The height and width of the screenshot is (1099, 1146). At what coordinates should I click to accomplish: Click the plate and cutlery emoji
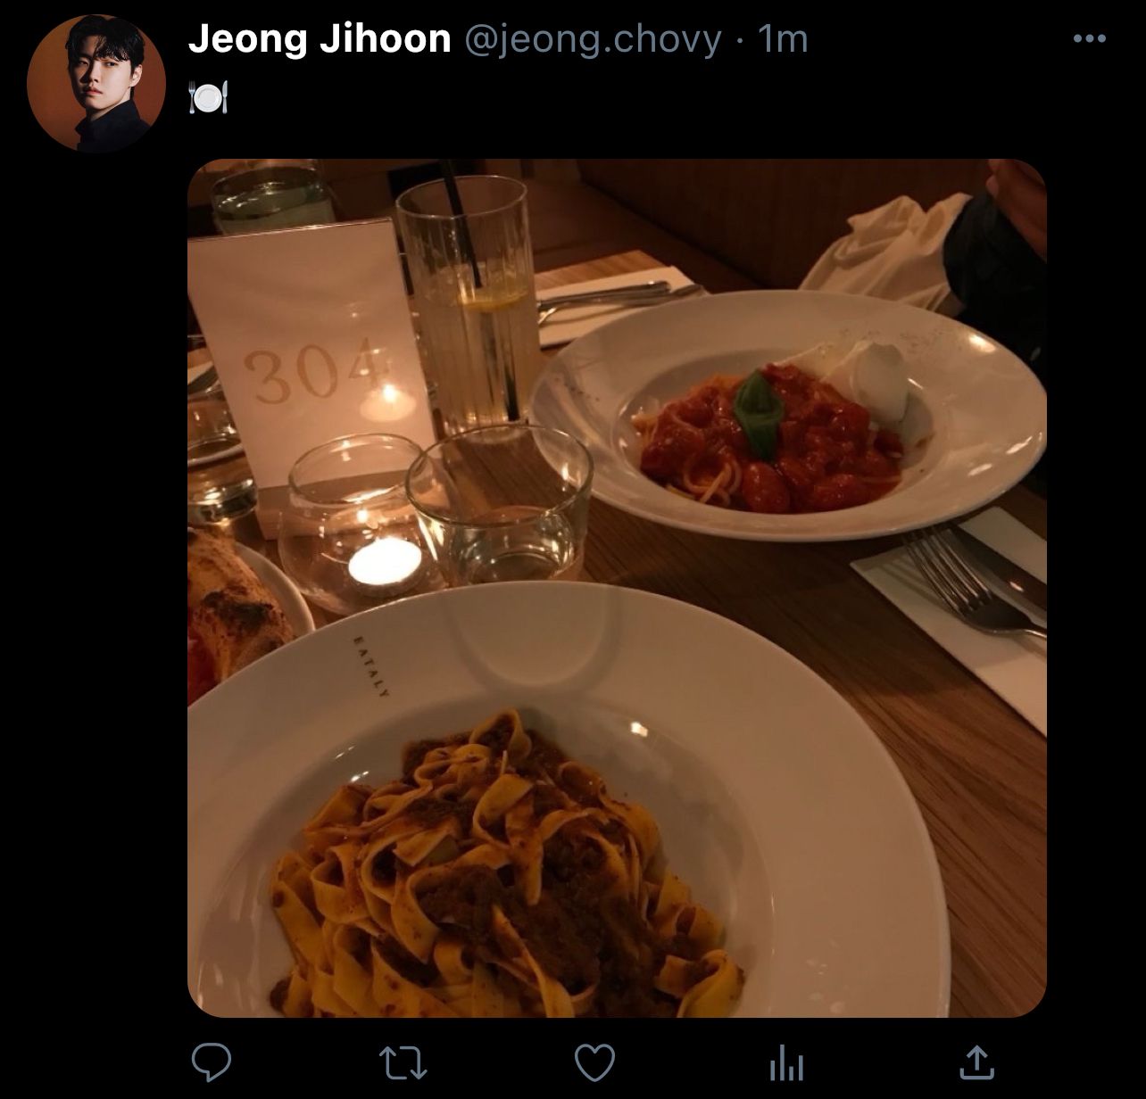pyautogui.click(x=209, y=96)
